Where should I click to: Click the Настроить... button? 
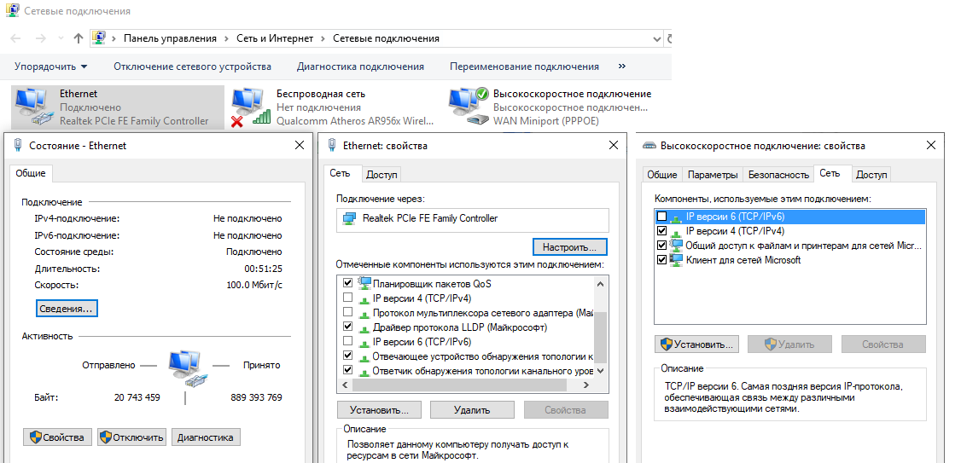click(569, 246)
